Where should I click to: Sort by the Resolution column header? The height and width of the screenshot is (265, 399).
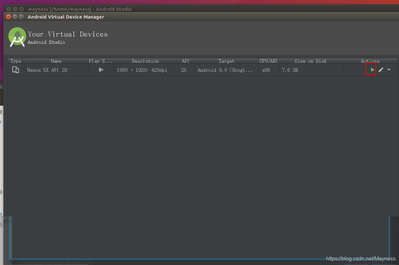click(145, 61)
